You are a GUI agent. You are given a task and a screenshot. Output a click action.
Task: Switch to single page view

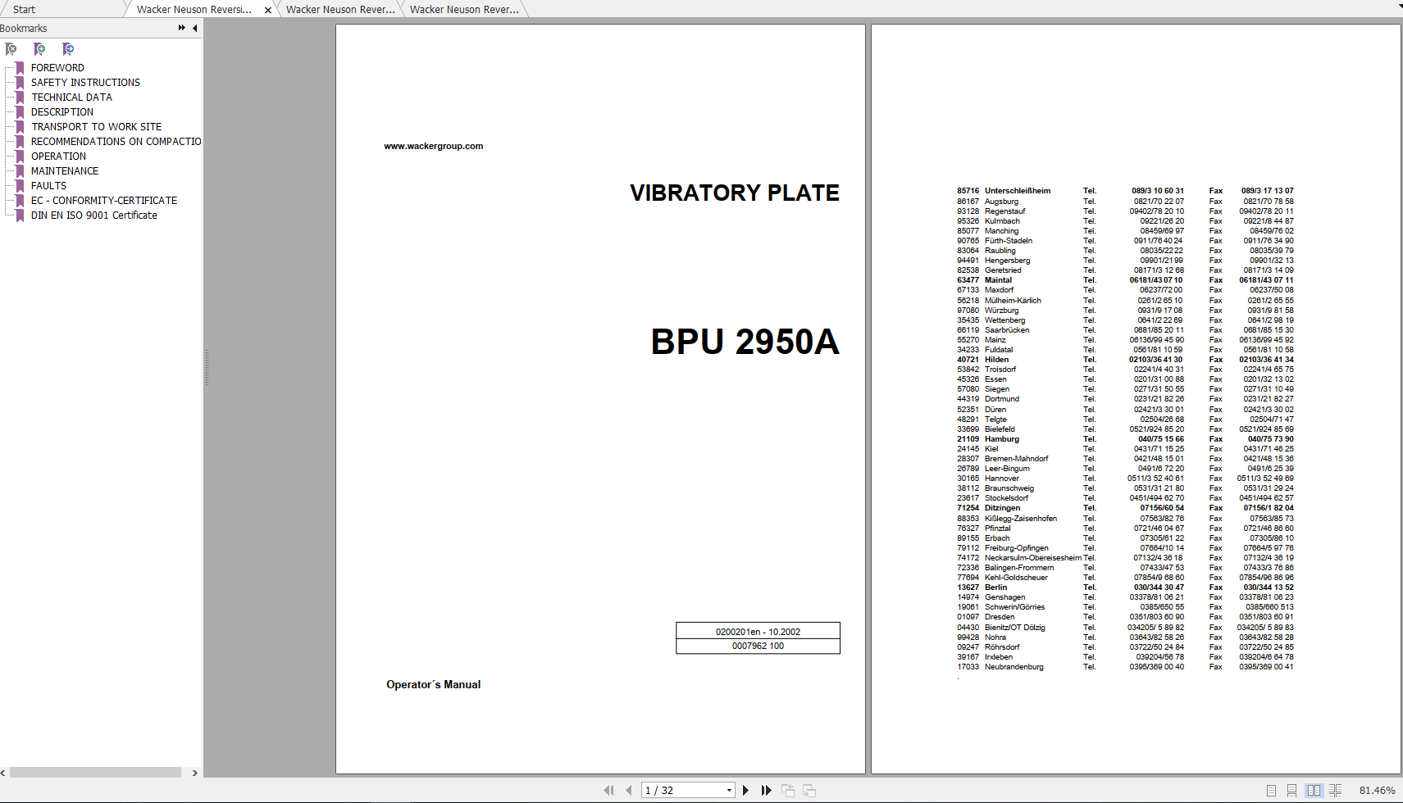tap(1271, 790)
